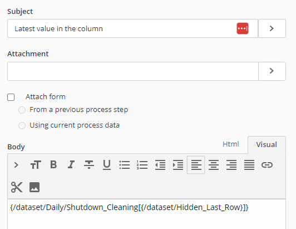Center align the body text

214,165
